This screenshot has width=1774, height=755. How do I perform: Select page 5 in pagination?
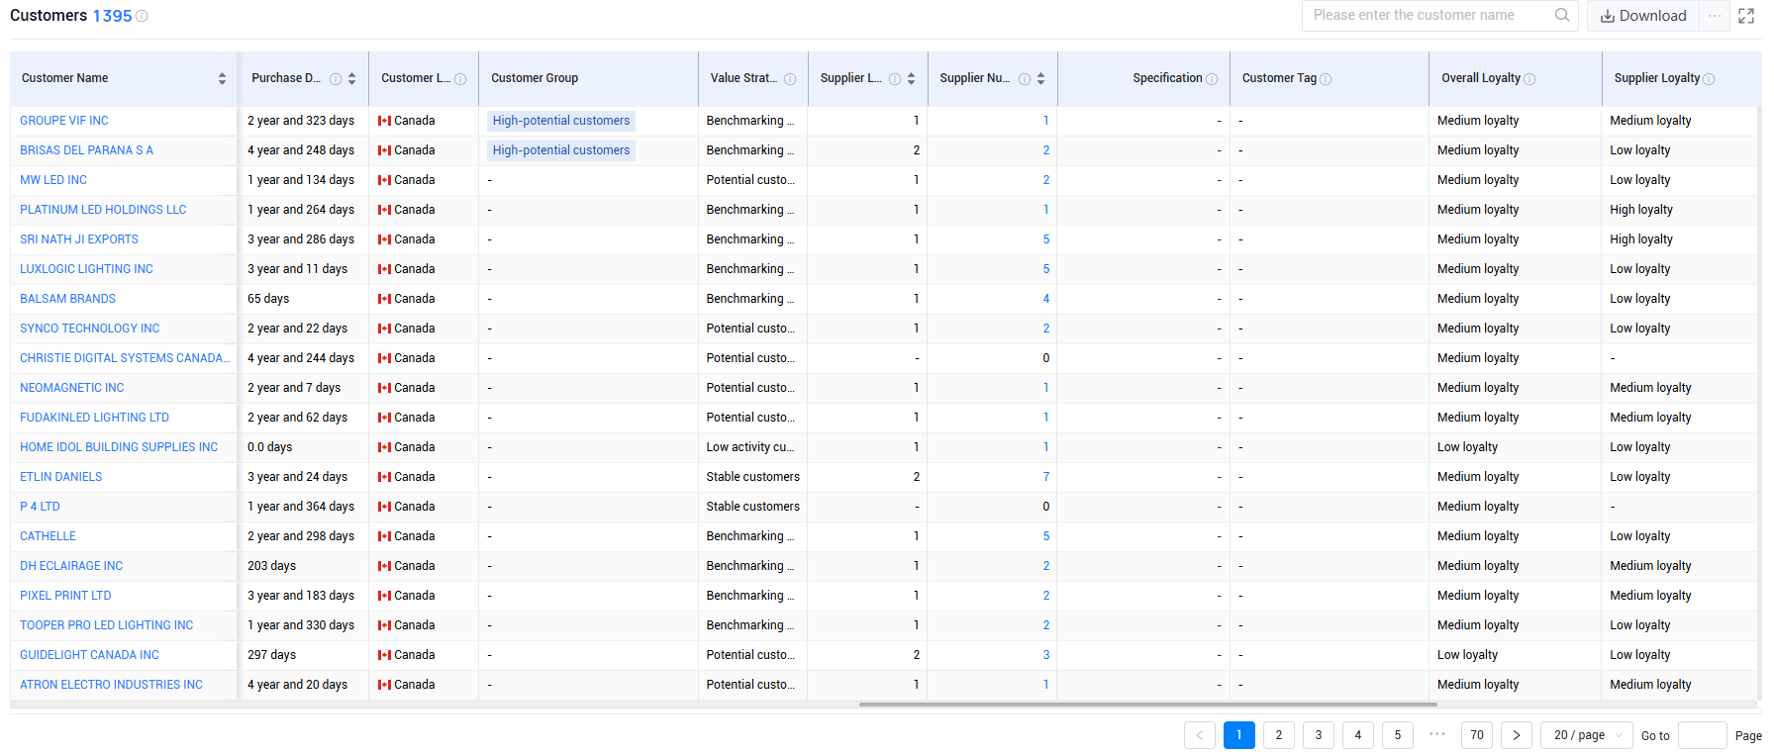click(1398, 735)
